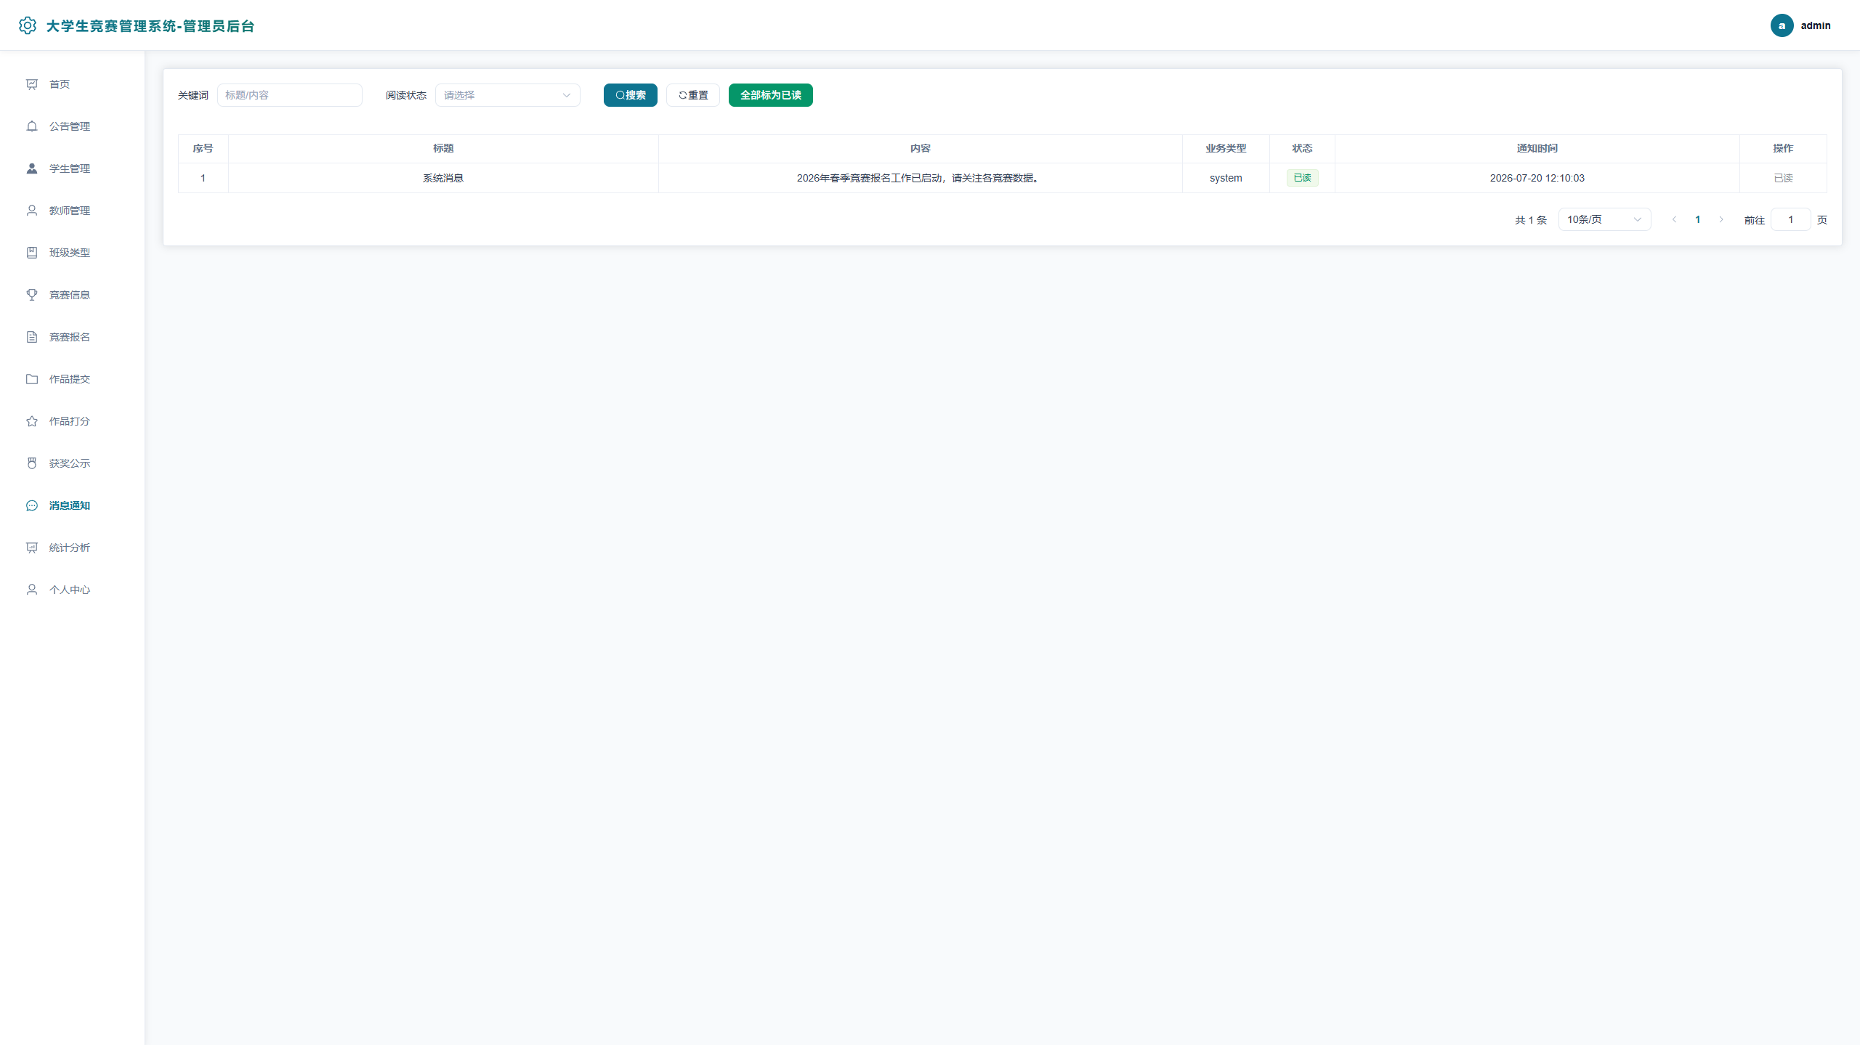Click the chat bubble icon for 消息通知

click(x=32, y=505)
